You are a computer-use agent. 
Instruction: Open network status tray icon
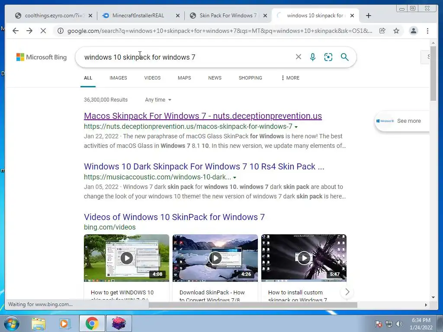(x=389, y=324)
